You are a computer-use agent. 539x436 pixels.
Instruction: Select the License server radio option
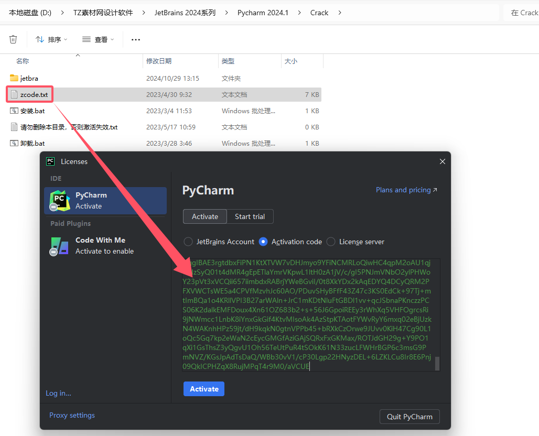coord(331,242)
